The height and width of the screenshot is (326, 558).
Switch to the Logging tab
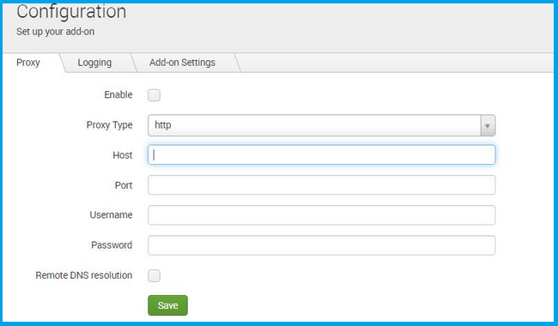pos(94,63)
